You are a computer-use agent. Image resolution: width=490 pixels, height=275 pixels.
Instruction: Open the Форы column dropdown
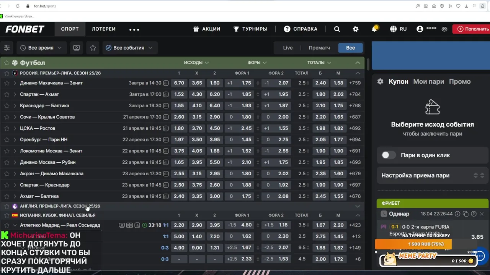[257, 63]
